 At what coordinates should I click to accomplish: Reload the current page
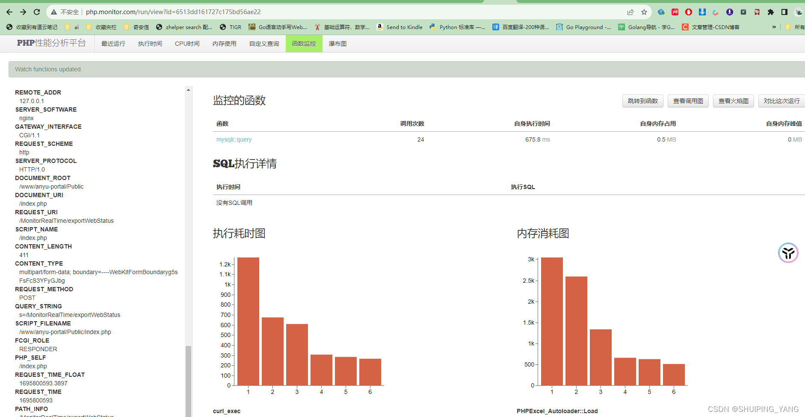click(x=37, y=12)
